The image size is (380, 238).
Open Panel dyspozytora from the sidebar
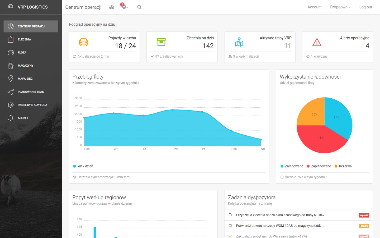click(31, 105)
